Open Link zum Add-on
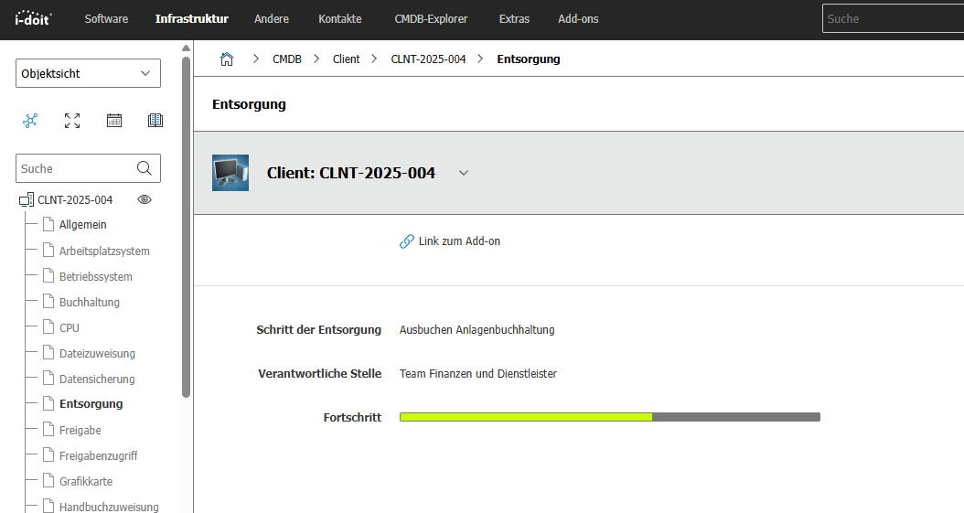 pyautogui.click(x=459, y=241)
